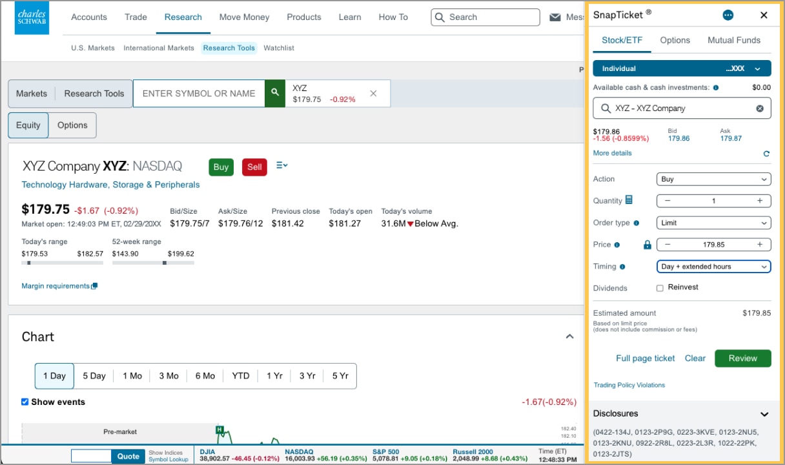Open the More details link

(612, 153)
